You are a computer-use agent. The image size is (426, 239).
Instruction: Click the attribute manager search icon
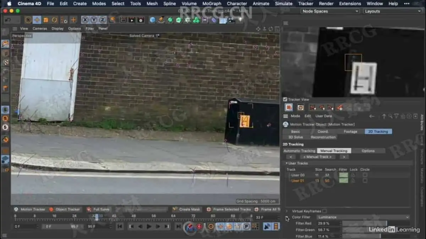390,116
